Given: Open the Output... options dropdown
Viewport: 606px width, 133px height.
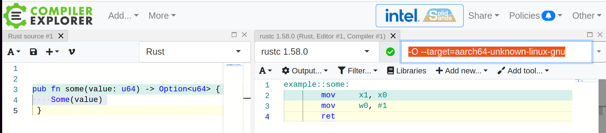Looking at the screenshot, I should [305, 71].
